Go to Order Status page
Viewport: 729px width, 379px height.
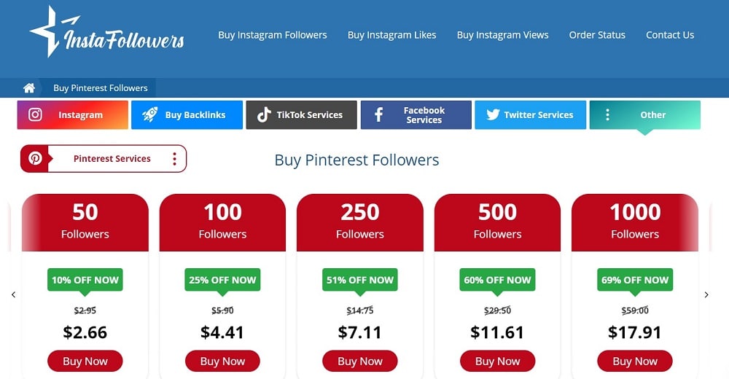point(597,35)
